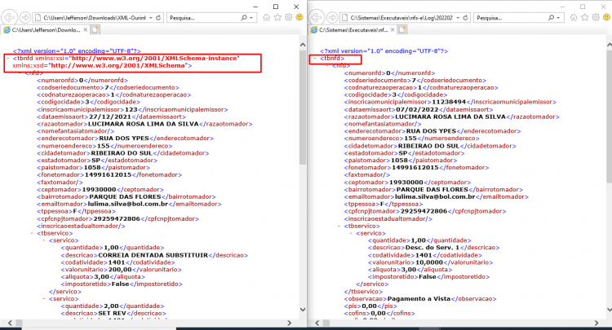The height and width of the screenshot is (330, 612).
Task: Go back in left browser window
Action: point(9,18)
